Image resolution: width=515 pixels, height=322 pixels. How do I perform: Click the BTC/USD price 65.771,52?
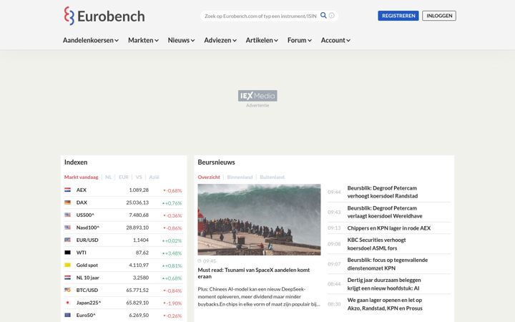[137, 290]
